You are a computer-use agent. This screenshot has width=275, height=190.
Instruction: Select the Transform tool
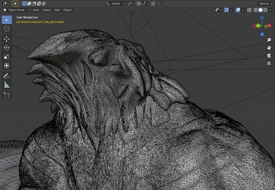(x=7, y=65)
